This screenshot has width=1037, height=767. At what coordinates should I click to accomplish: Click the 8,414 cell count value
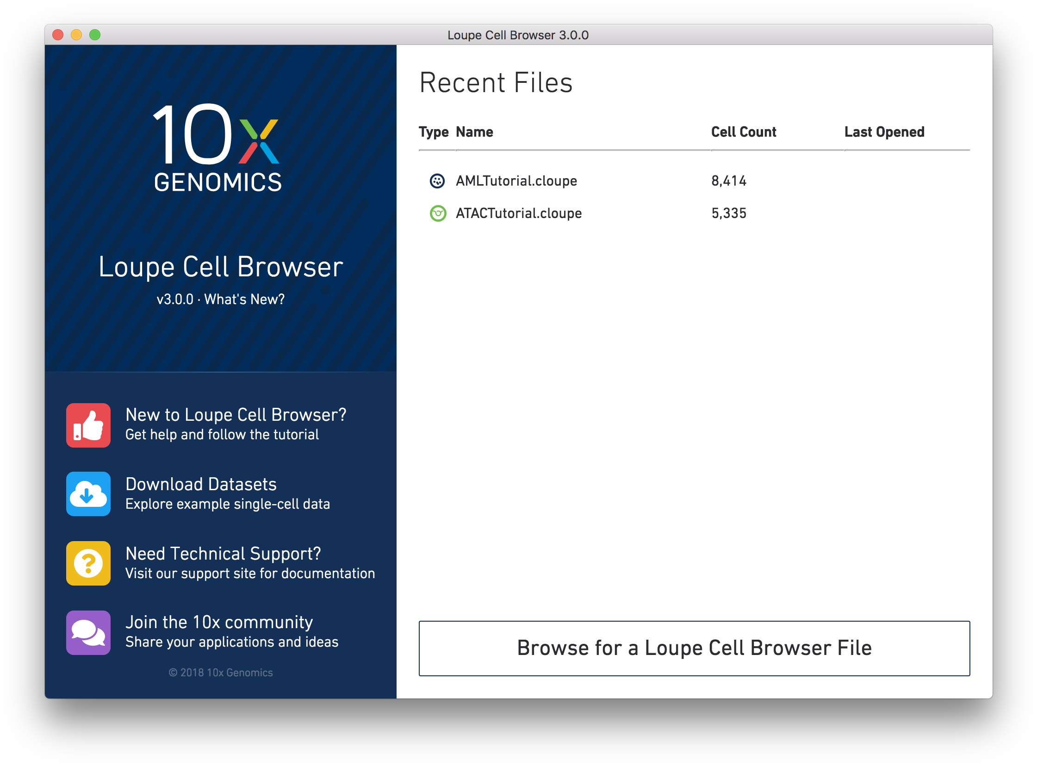coord(729,181)
